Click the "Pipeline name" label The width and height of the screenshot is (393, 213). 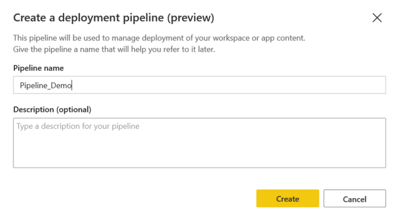(x=38, y=68)
